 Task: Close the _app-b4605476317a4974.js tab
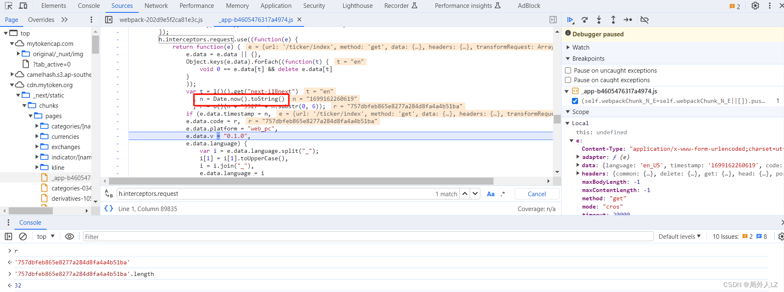[300, 19]
